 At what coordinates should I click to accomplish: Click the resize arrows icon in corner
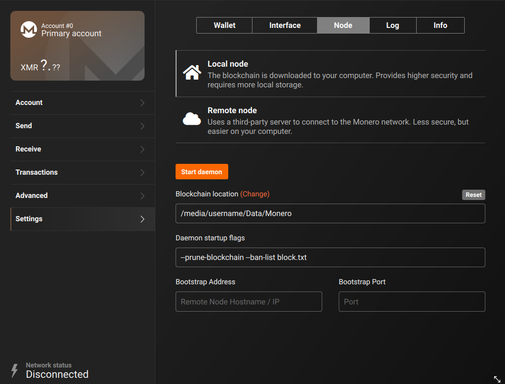tap(497, 379)
